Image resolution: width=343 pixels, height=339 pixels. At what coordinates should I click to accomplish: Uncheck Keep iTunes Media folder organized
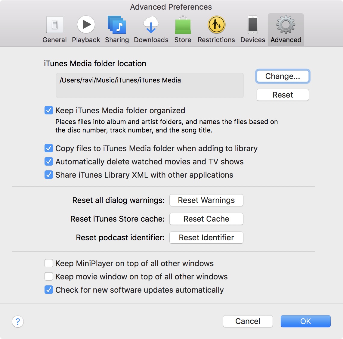[x=48, y=110]
